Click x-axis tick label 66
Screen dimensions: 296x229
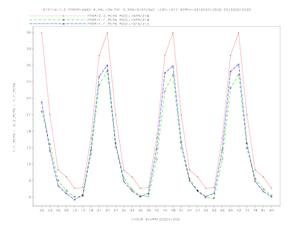(222, 210)
